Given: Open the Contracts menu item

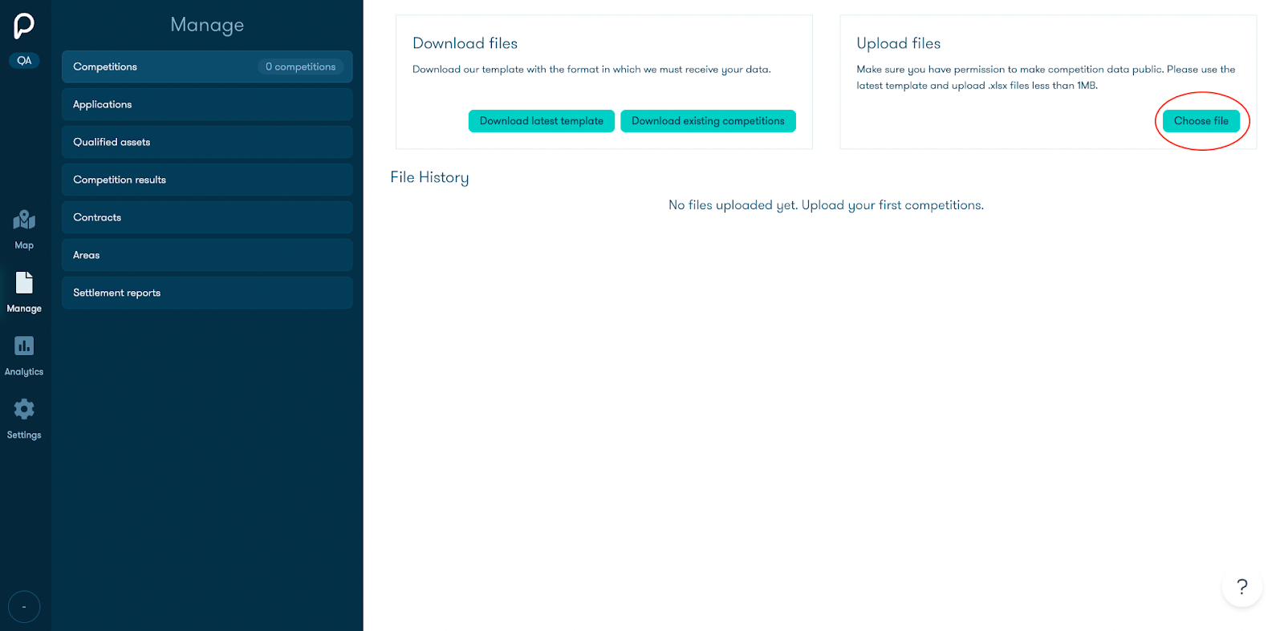Looking at the screenshot, I should (207, 217).
